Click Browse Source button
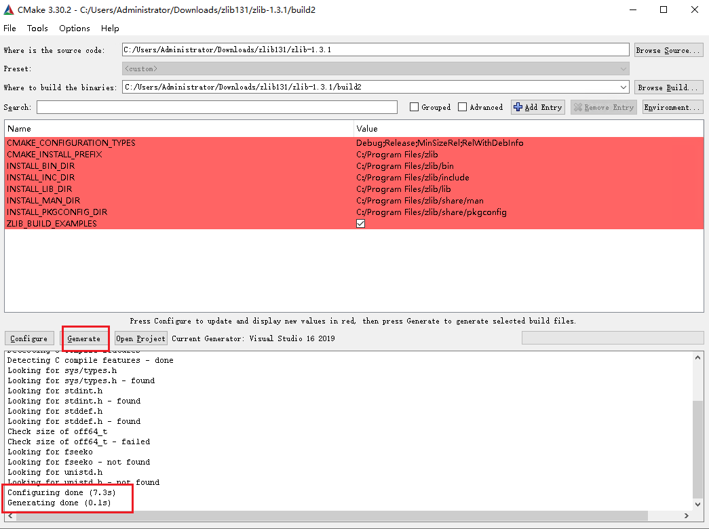Image resolution: width=709 pixels, height=529 pixels. (669, 50)
